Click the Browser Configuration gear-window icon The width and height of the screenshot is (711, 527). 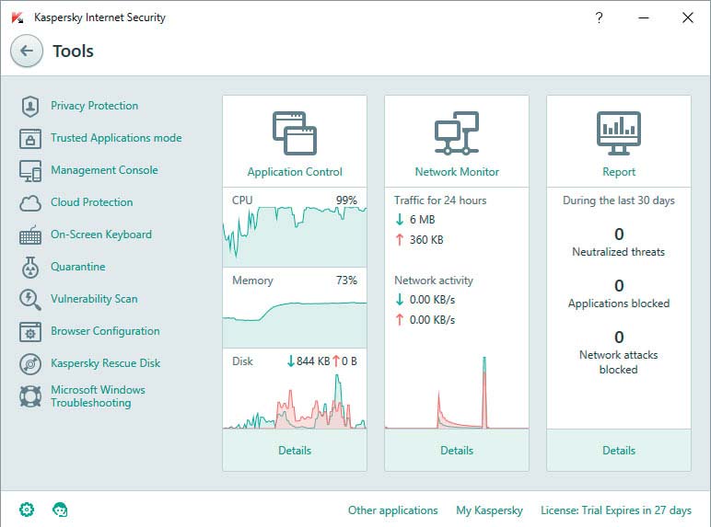tap(29, 332)
